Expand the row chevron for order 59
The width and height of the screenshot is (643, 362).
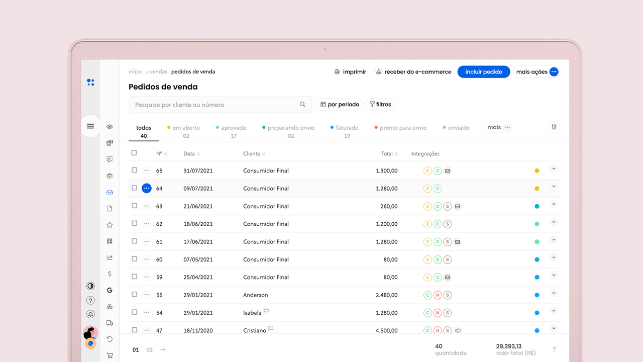click(554, 276)
